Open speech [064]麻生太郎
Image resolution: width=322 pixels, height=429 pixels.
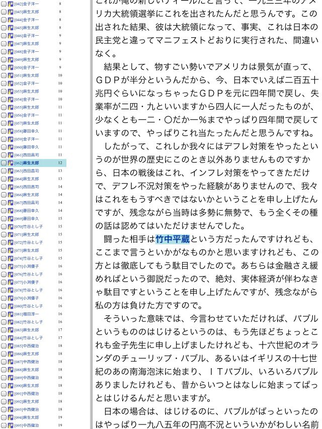[27, 179]
